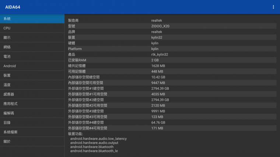
Task: Click the Platform row label
Action: [x=75, y=49]
